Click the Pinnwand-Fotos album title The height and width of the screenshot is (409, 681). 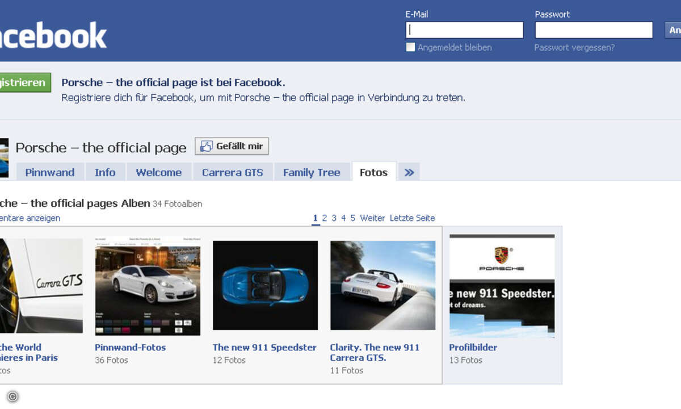(x=131, y=347)
